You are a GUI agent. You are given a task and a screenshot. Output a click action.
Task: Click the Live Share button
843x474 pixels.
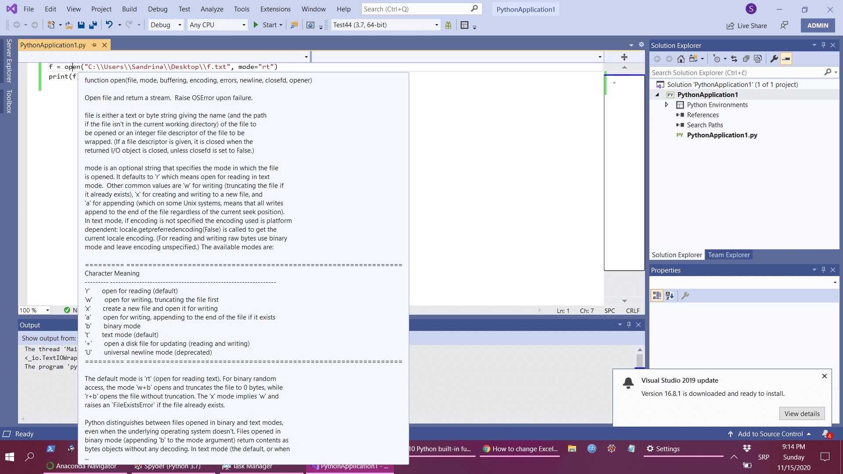click(x=746, y=25)
